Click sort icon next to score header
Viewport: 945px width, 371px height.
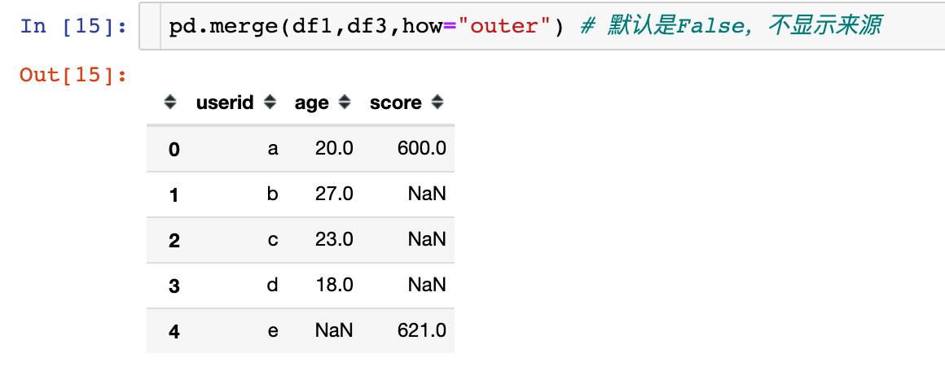click(437, 103)
